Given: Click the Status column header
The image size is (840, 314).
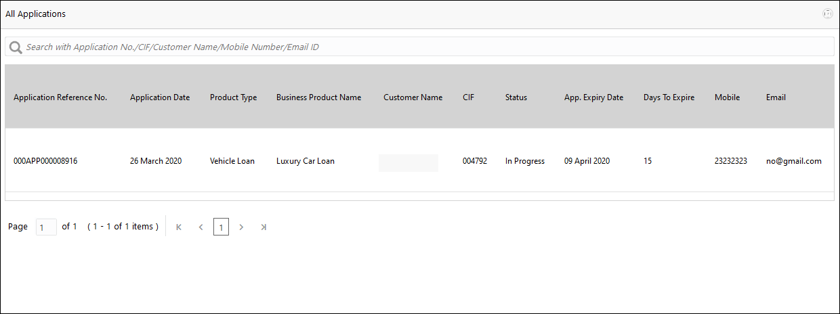Looking at the screenshot, I should coord(516,97).
